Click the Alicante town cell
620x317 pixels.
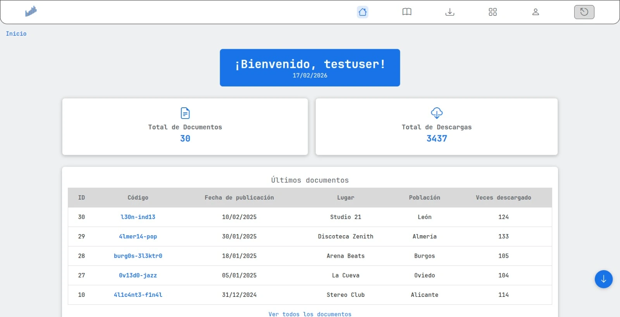pos(425,295)
